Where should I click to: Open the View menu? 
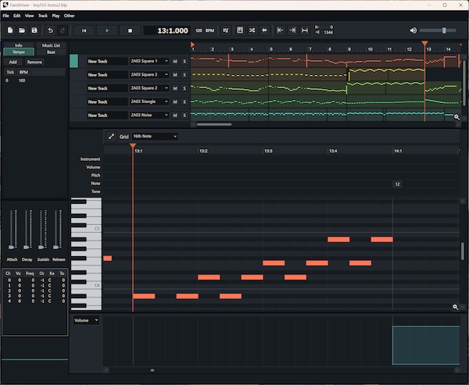point(30,16)
